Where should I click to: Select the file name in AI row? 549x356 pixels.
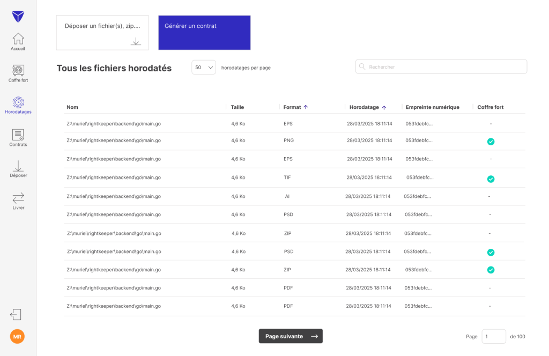tap(114, 196)
